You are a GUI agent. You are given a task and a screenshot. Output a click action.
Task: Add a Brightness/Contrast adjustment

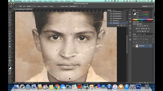(x=138, y=26)
